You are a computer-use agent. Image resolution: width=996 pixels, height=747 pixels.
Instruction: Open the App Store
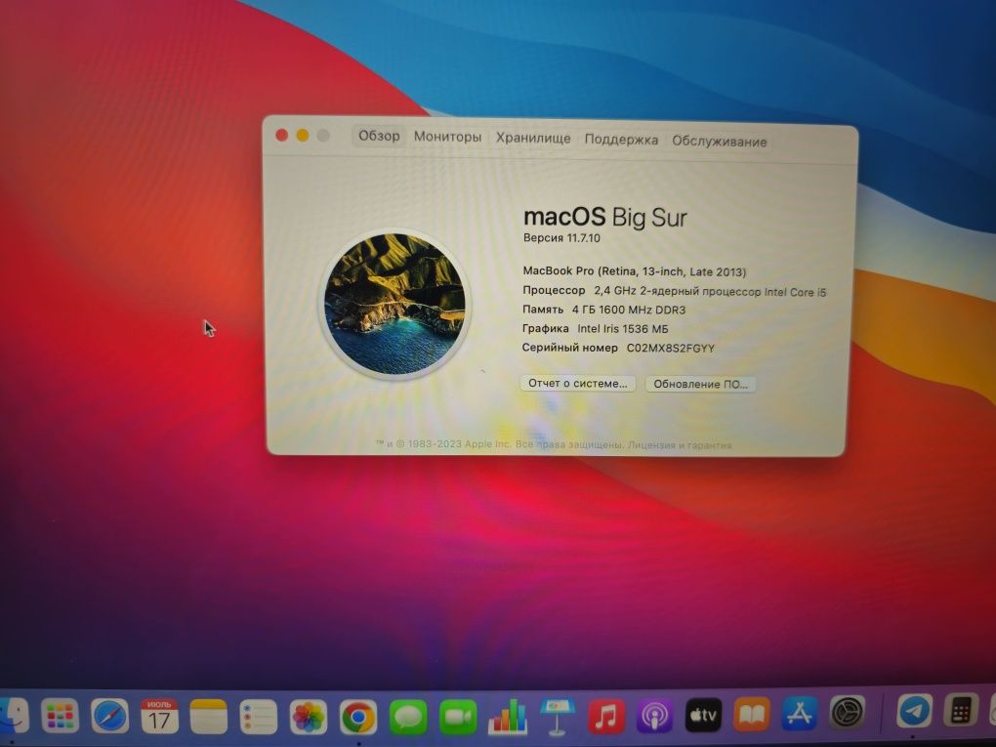coord(799,714)
